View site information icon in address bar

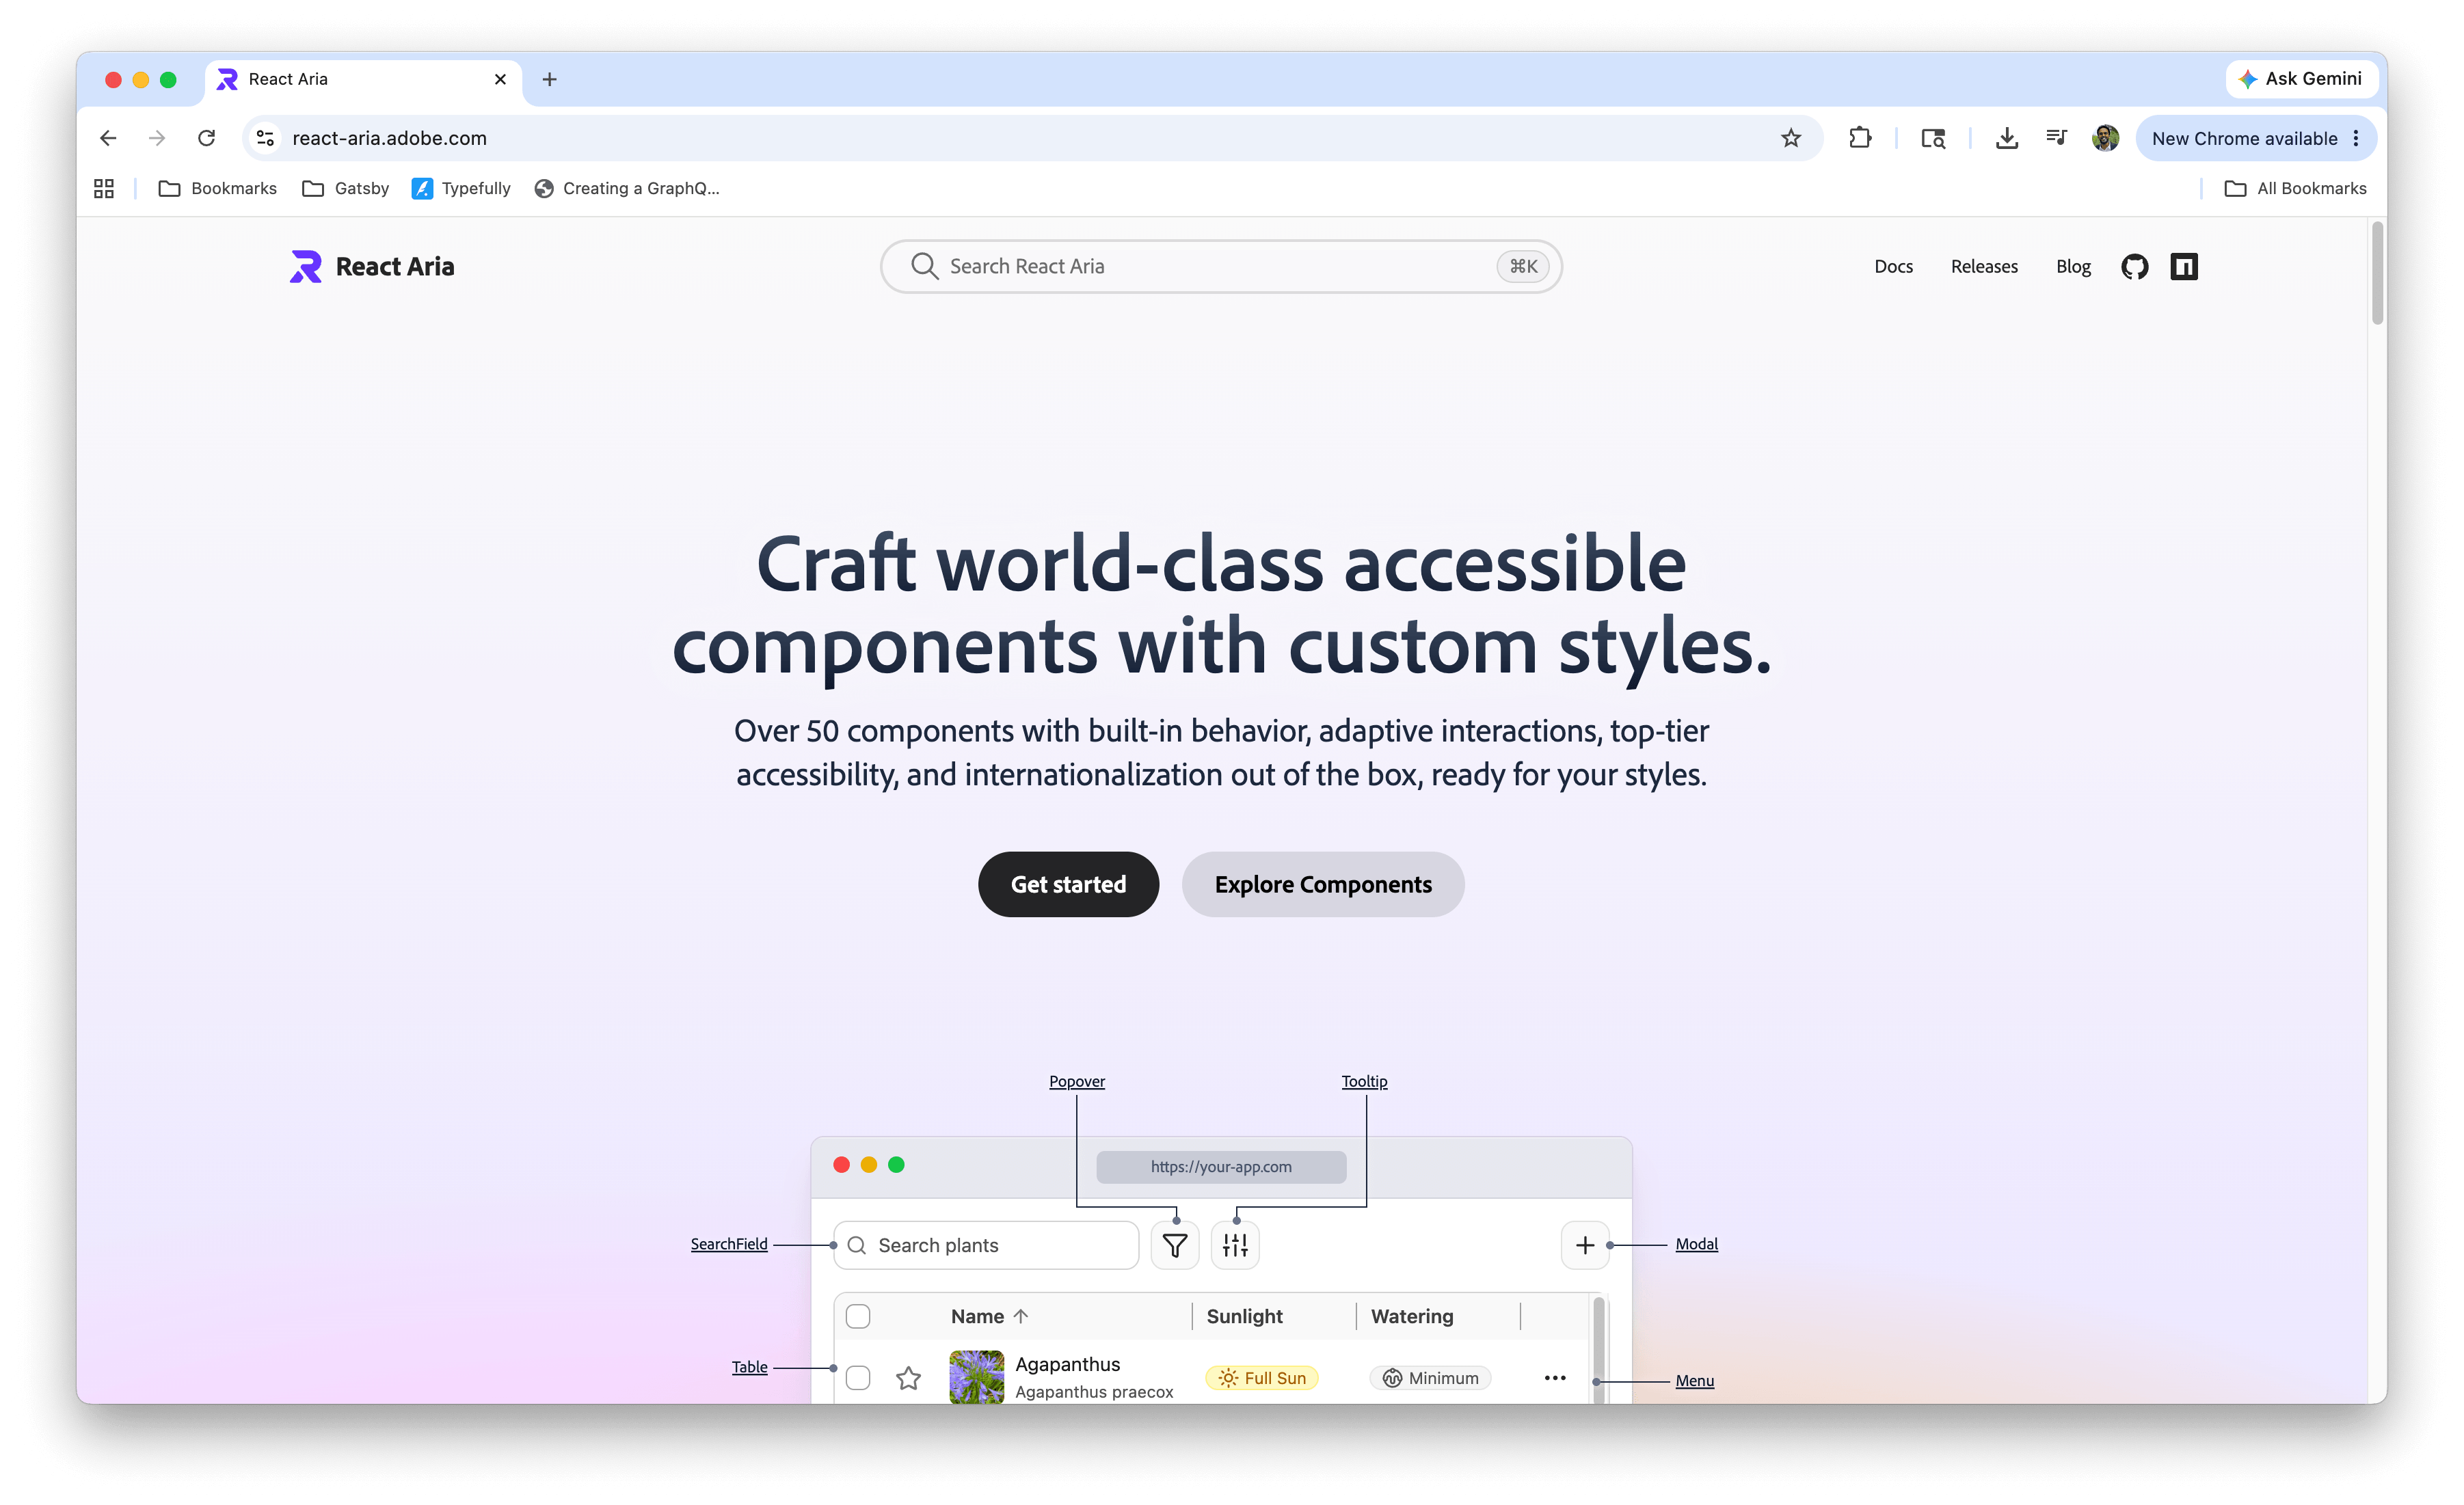click(x=265, y=138)
